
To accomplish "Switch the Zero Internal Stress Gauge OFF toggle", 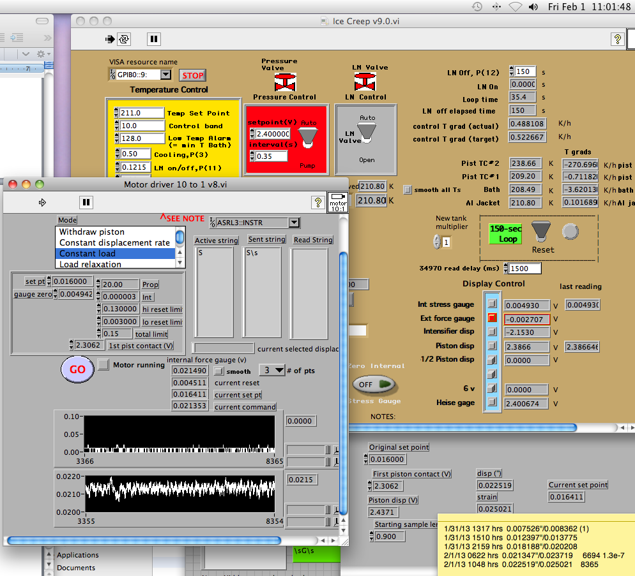I will (374, 384).
